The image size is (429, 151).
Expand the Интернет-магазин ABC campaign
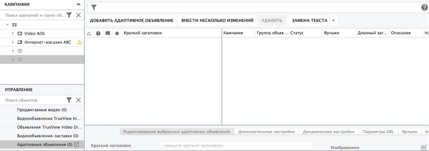point(13,42)
